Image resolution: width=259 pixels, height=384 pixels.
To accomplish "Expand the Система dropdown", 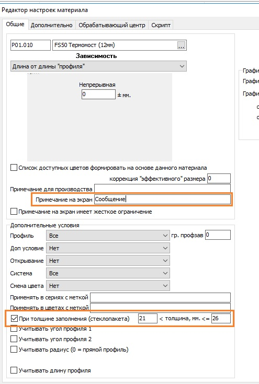I will click(x=108, y=273).
